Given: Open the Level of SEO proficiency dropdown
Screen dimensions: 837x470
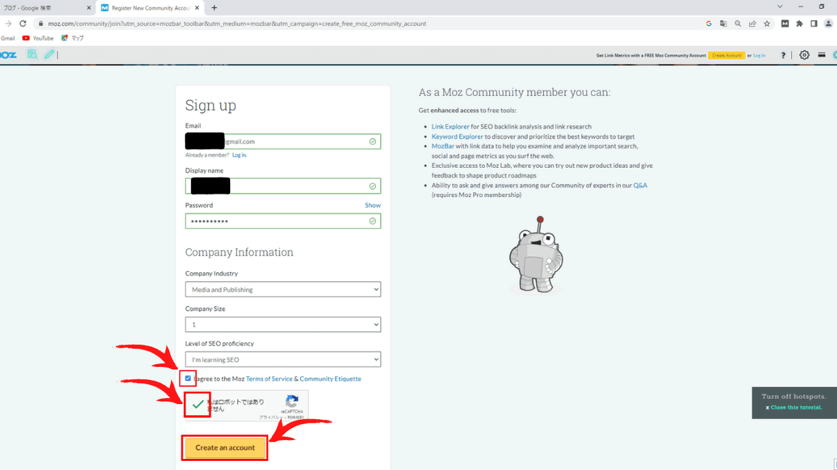Looking at the screenshot, I should [x=283, y=359].
